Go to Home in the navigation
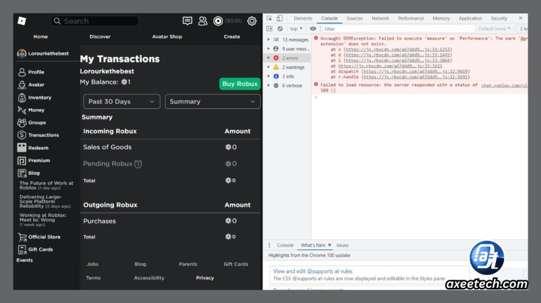This screenshot has height=303, width=541. (x=40, y=37)
